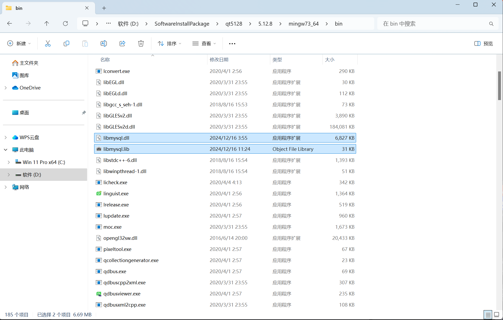Open the 排序 sort dropdown
The width and height of the screenshot is (503, 320).
pyautogui.click(x=169, y=43)
